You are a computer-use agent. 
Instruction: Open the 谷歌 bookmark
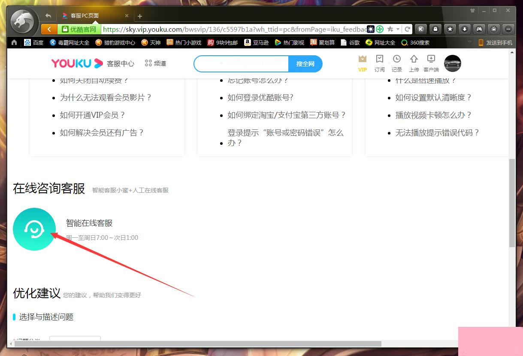point(350,42)
